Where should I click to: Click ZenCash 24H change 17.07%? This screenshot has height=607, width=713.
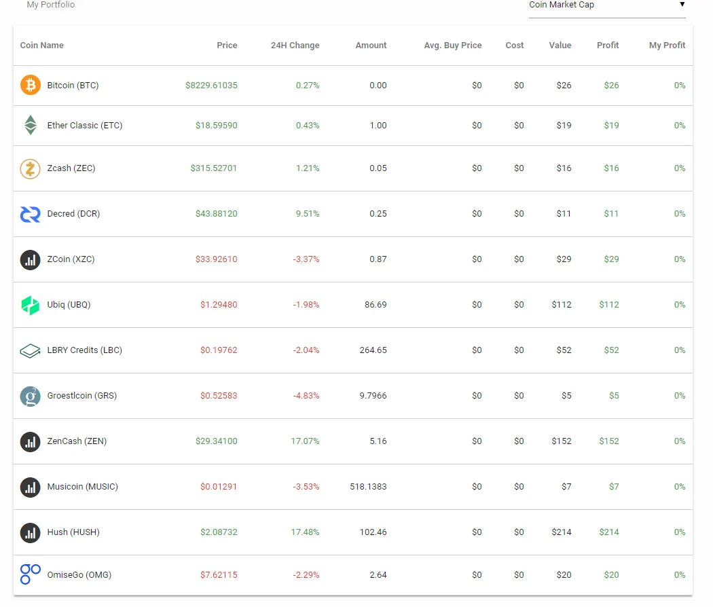[305, 441]
